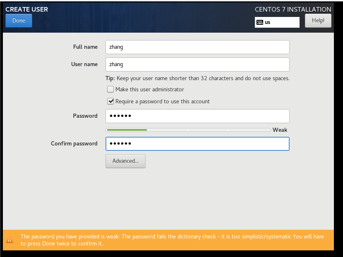343x257 pixels.
Task: Focus the Full name input field
Action: tap(197, 47)
